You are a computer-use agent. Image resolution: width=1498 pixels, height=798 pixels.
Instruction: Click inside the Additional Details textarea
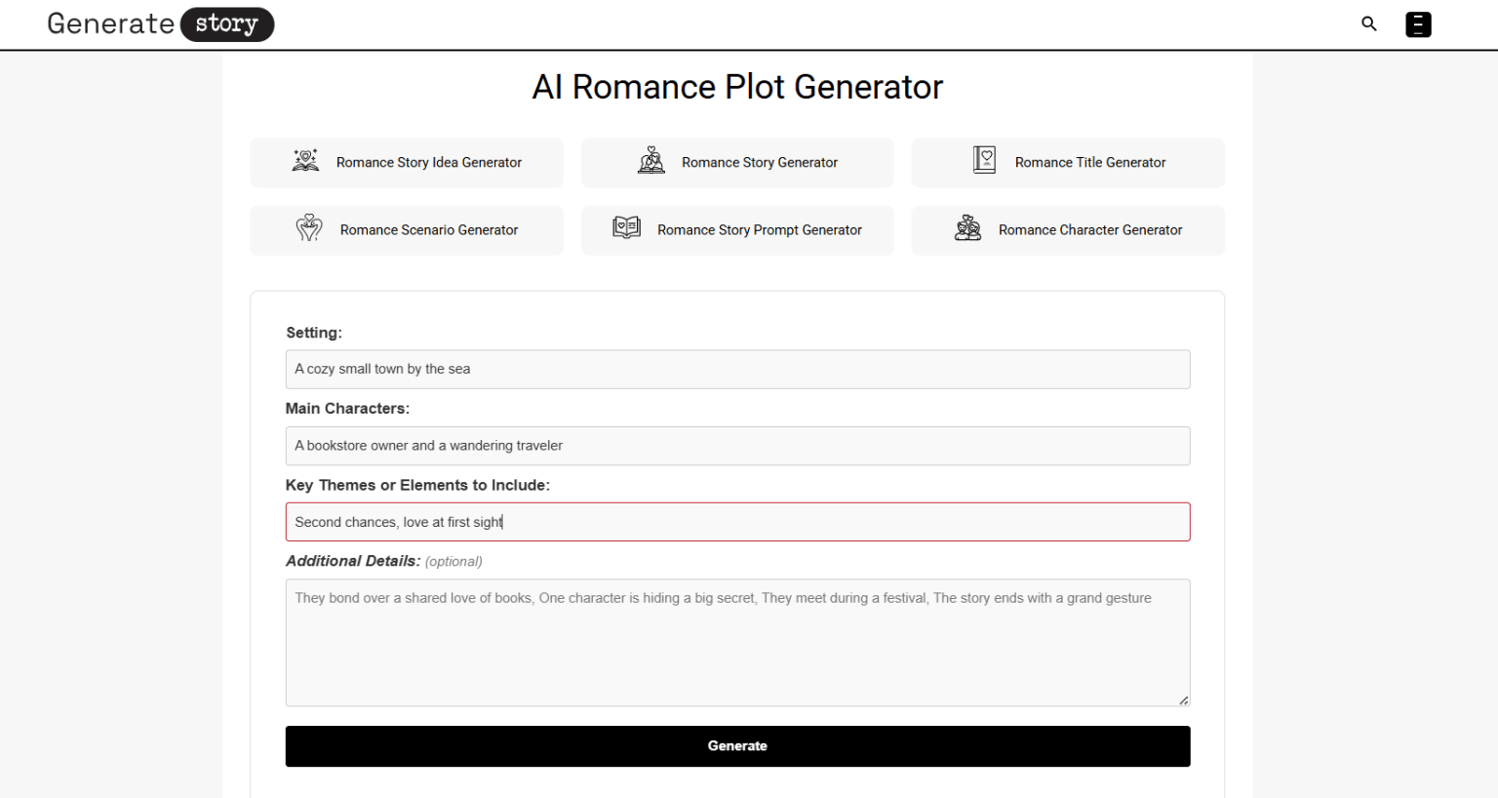coord(737,642)
